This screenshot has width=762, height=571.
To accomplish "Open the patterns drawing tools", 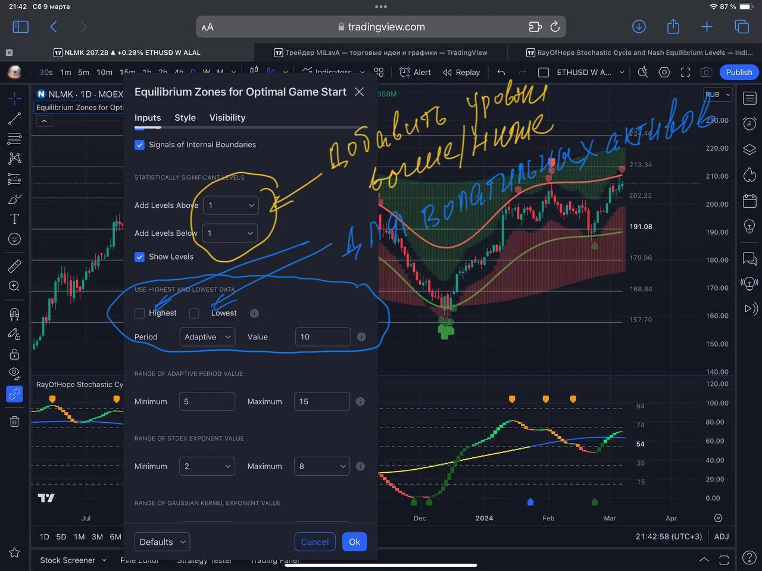I will (x=15, y=158).
